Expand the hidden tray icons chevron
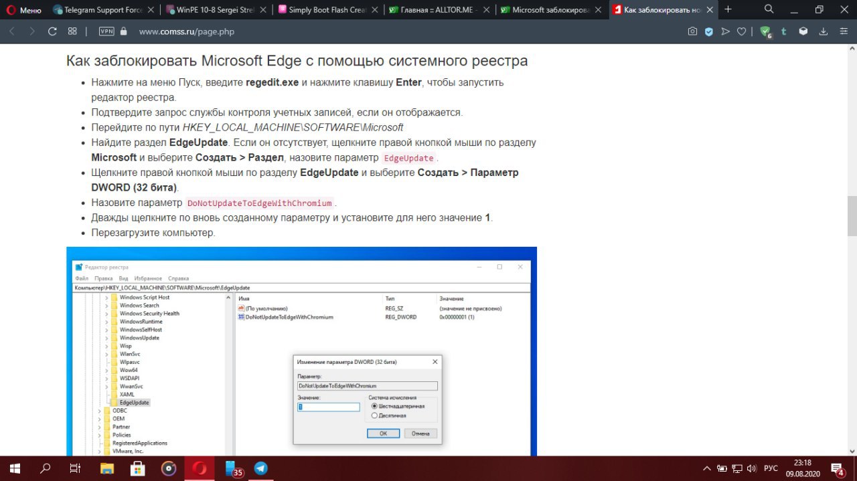 pos(706,468)
